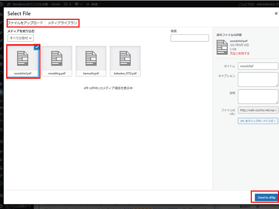Viewport: 279px width, 209px height.
Task: Click the attachment details document icon
Action: coord(222,47)
